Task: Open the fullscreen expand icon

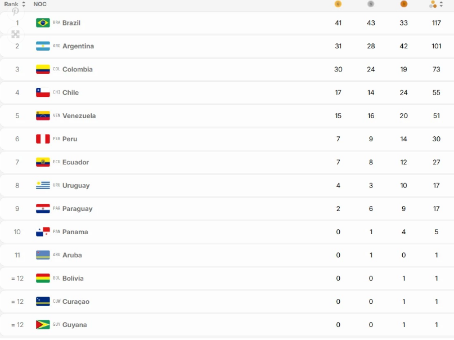Action: (15, 34)
